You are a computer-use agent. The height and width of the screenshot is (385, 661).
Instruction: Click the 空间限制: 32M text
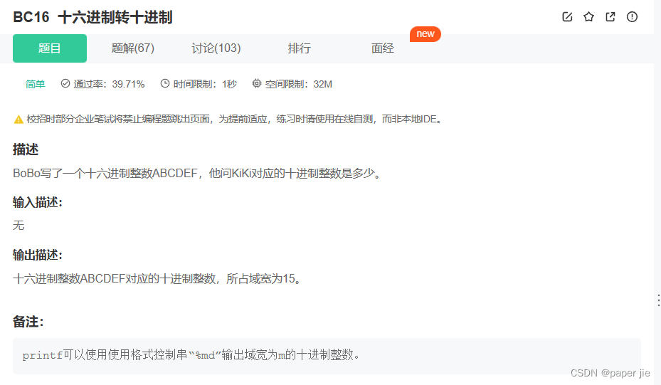point(298,84)
